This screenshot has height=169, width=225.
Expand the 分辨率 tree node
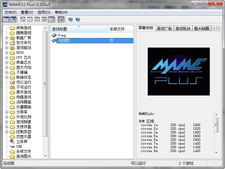[x=7, y=112]
